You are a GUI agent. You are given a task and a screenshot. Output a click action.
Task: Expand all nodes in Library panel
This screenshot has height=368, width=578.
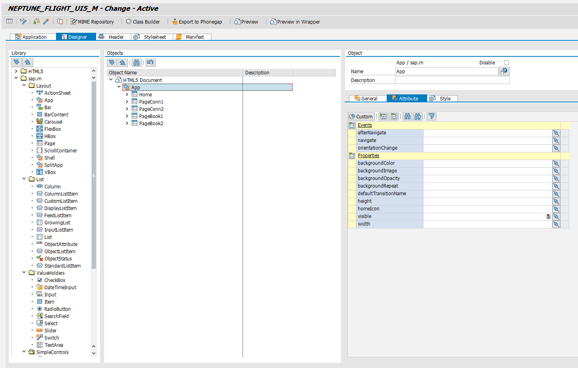(x=16, y=62)
